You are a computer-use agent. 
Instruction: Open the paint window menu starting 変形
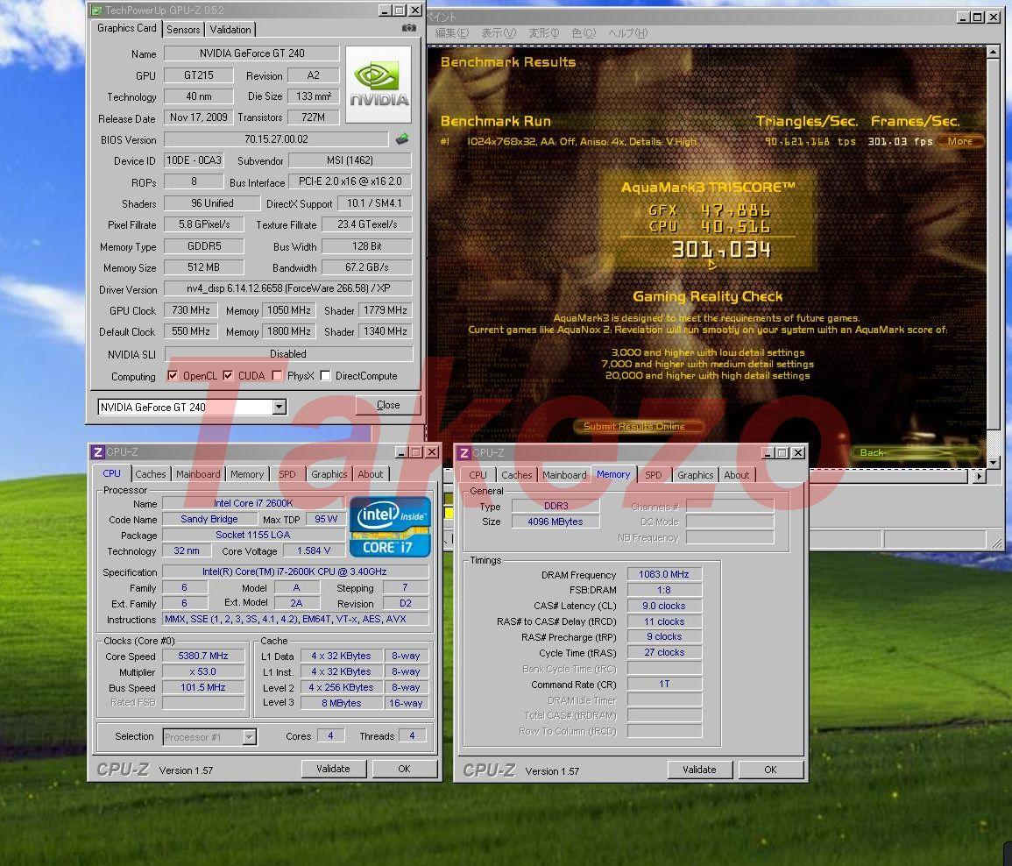[x=543, y=33]
